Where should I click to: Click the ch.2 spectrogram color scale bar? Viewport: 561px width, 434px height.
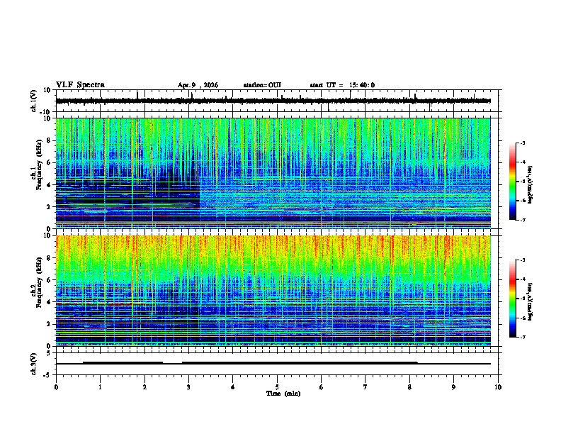pos(513,299)
